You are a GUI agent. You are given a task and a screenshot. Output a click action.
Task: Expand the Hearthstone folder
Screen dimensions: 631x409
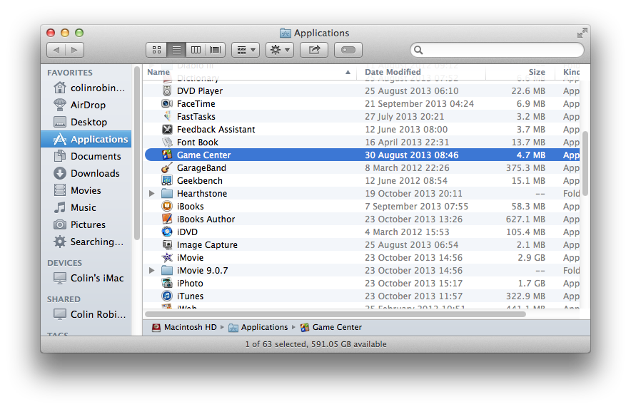point(152,193)
